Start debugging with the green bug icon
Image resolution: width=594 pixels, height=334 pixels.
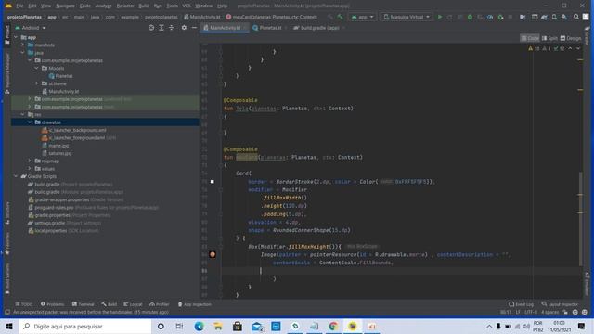tap(470, 17)
